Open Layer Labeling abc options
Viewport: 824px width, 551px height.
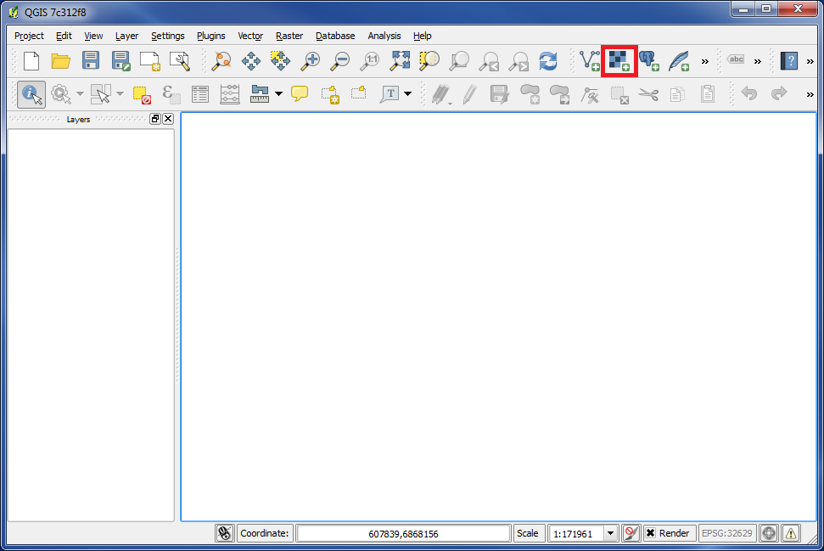tap(736, 59)
